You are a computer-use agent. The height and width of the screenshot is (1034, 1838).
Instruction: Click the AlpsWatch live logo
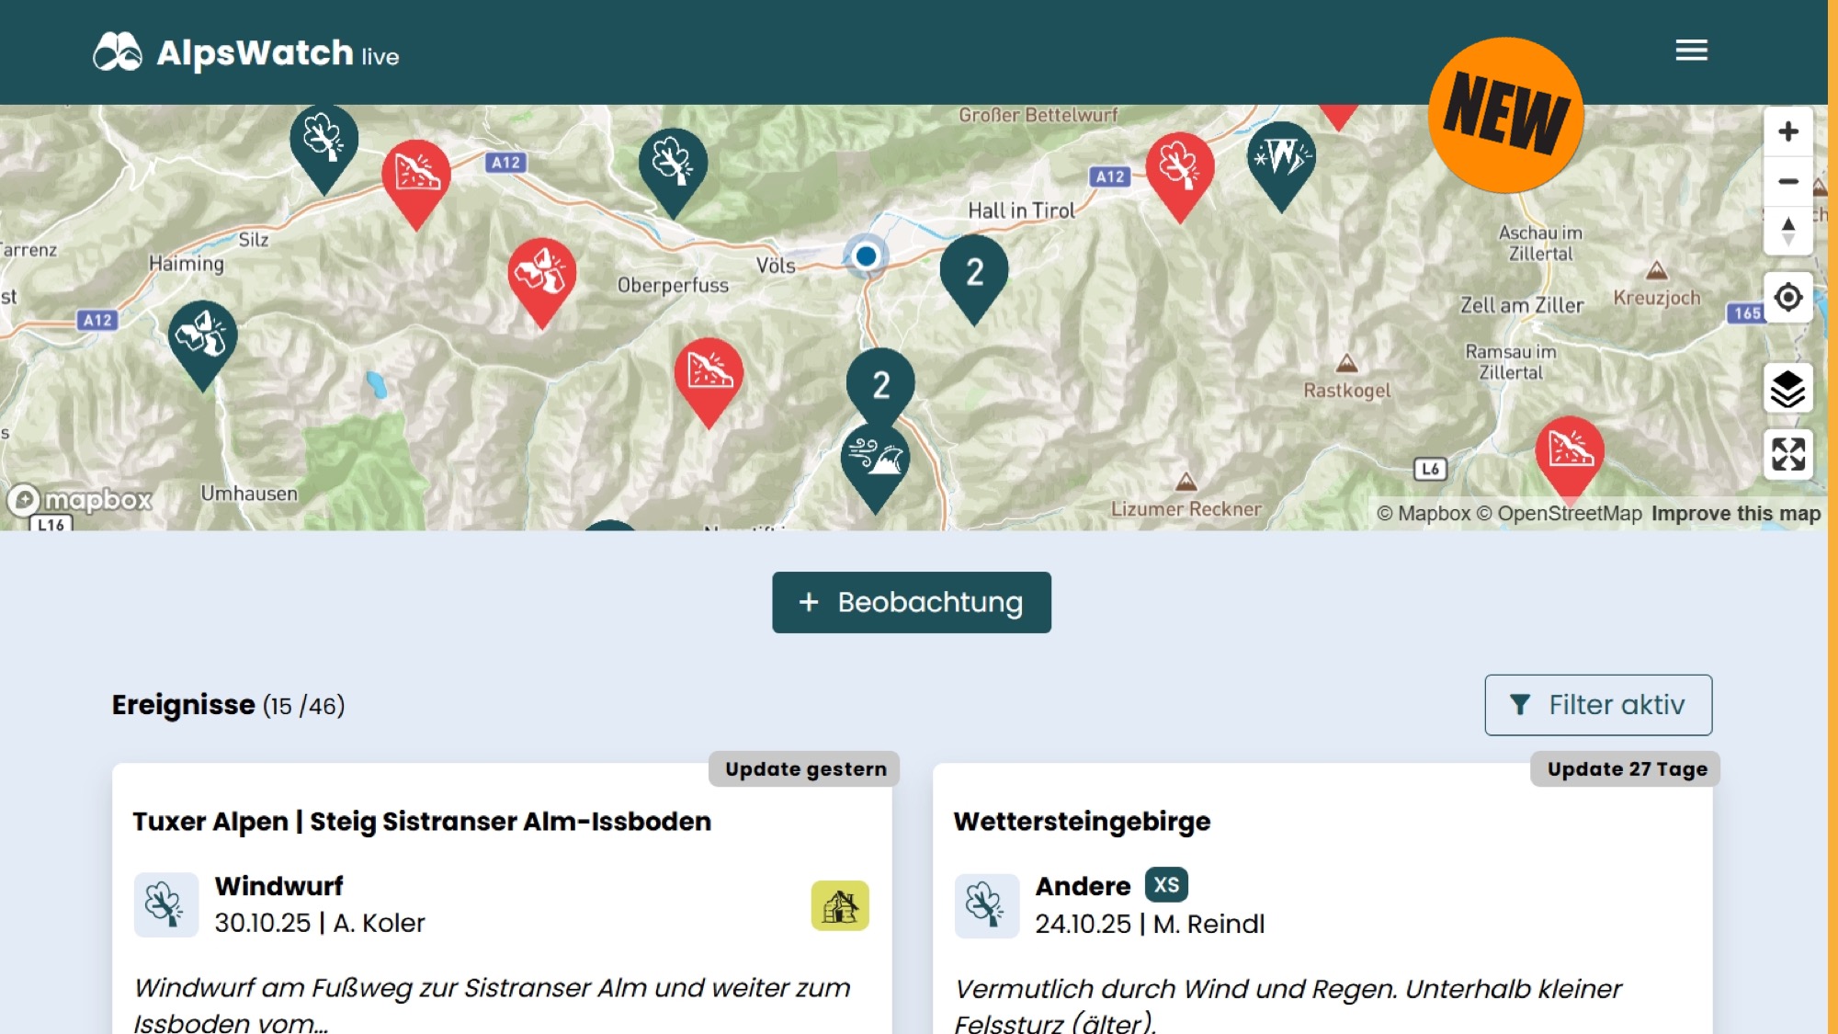pyautogui.click(x=246, y=52)
